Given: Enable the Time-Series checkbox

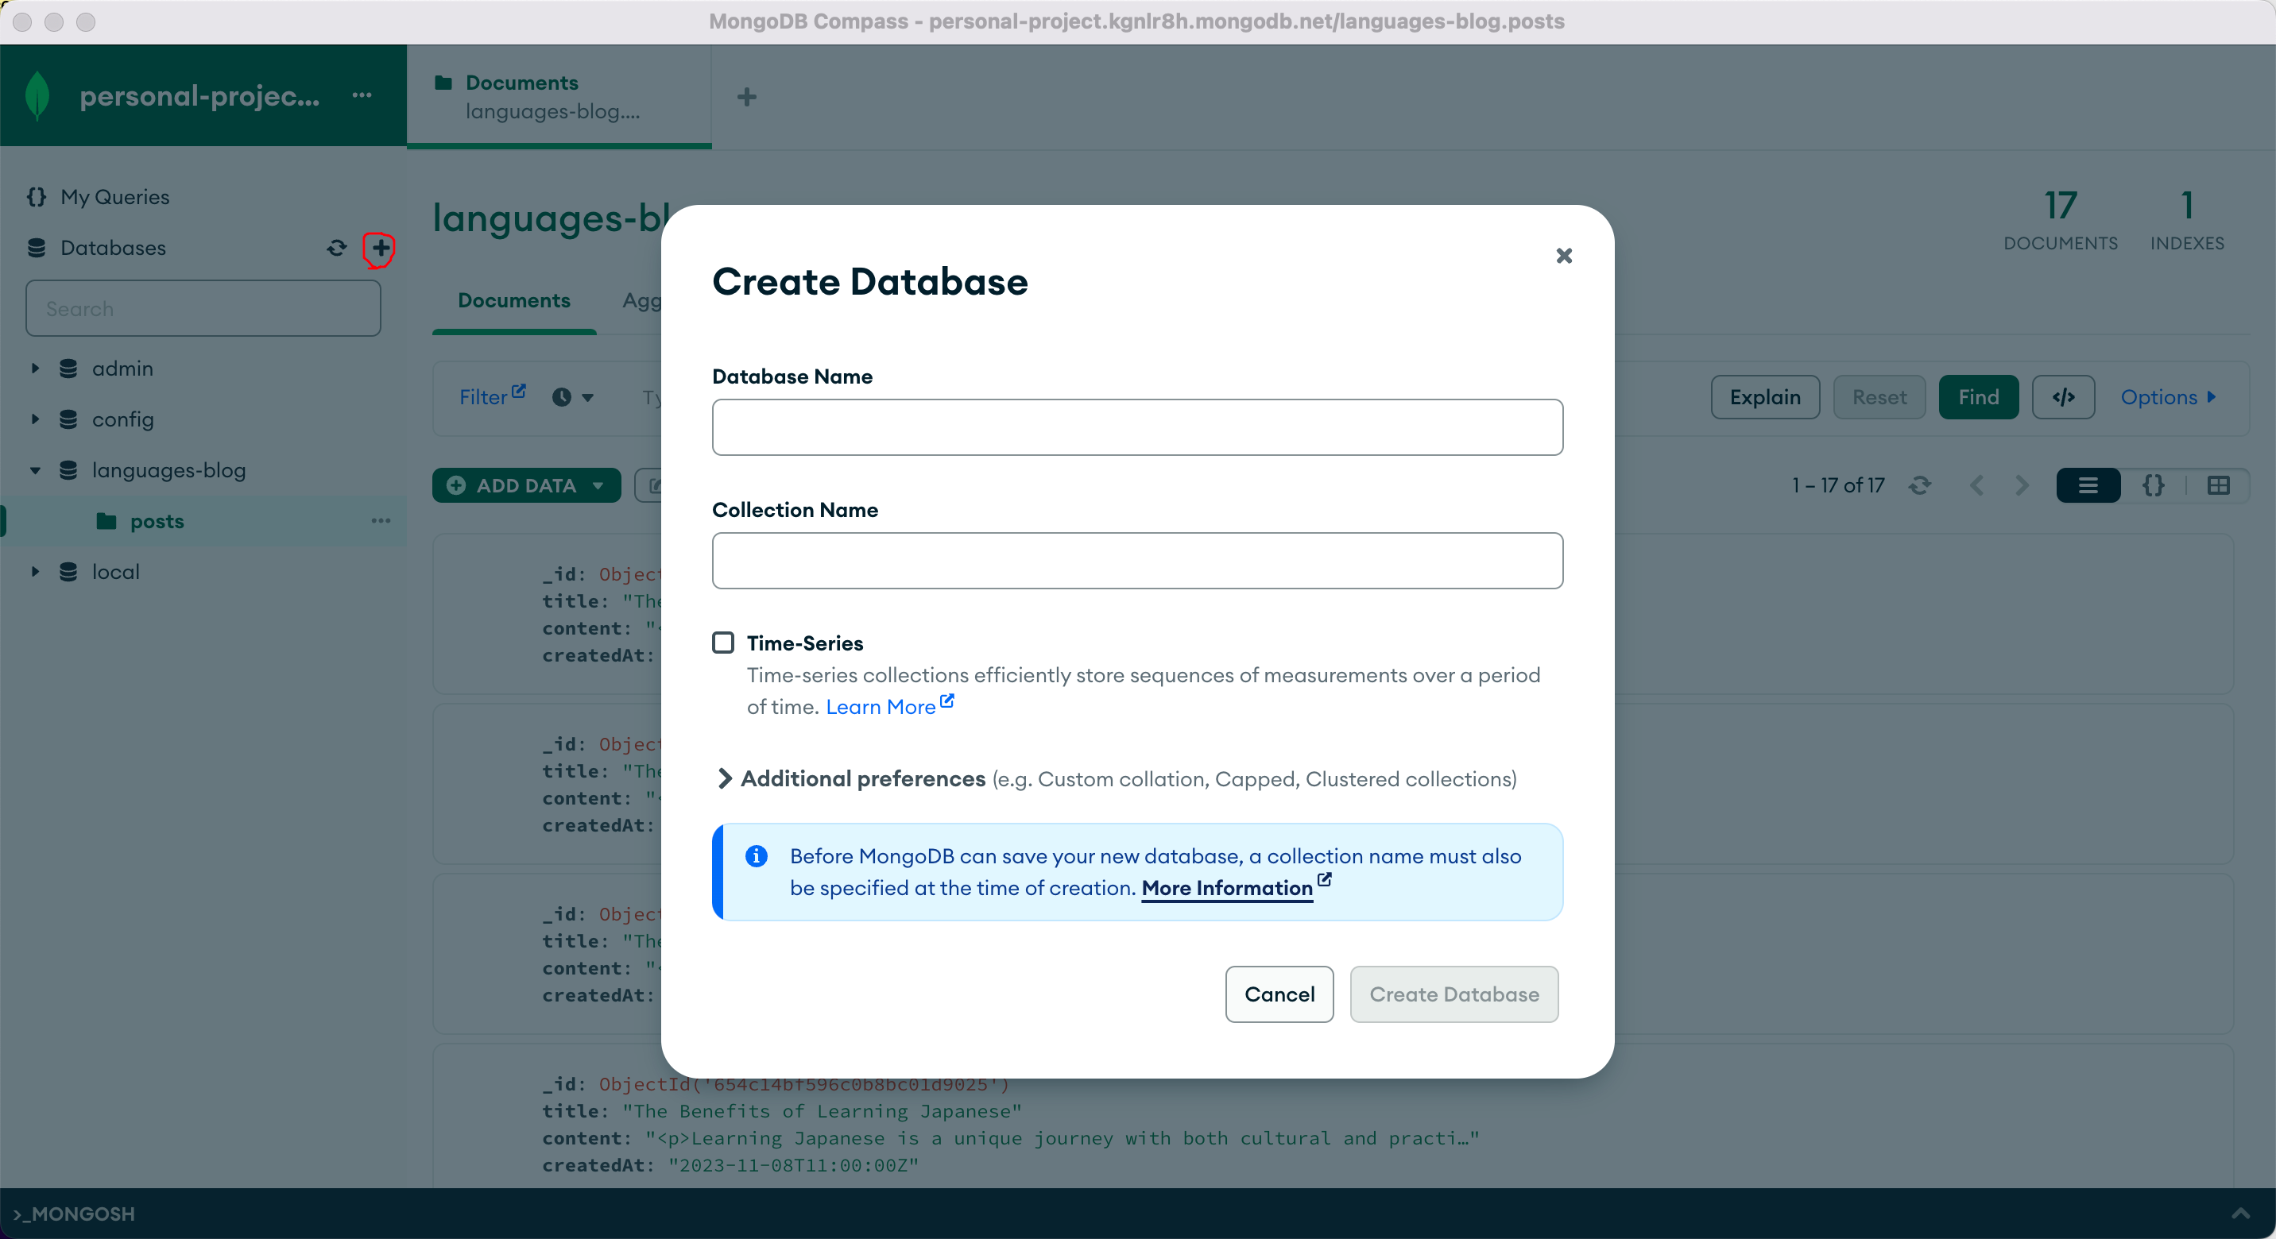Looking at the screenshot, I should click(x=724, y=643).
